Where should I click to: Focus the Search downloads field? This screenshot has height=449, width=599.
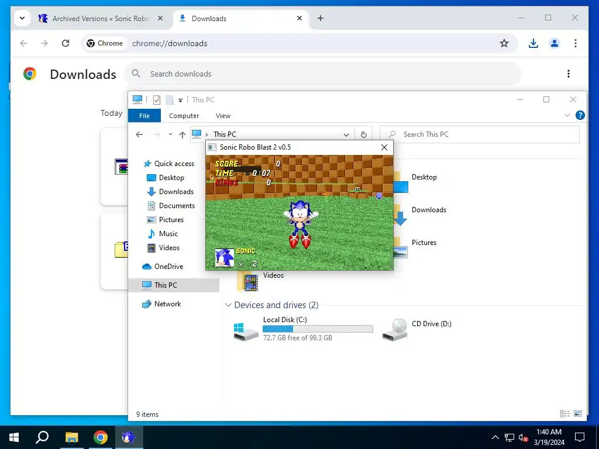(323, 74)
